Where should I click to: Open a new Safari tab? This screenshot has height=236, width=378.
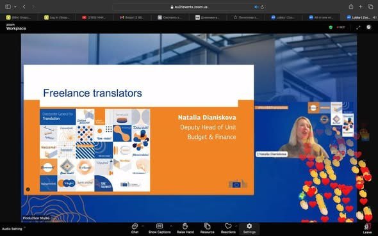click(x=361, y=7)
